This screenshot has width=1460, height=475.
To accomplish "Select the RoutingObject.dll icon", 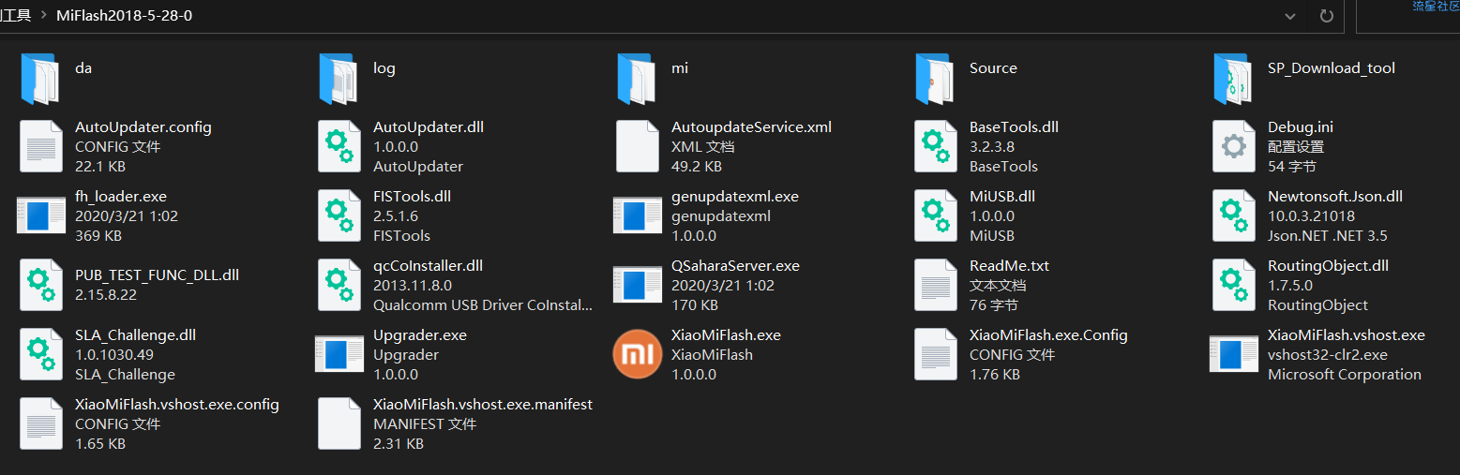I will tap(1233, 285).
